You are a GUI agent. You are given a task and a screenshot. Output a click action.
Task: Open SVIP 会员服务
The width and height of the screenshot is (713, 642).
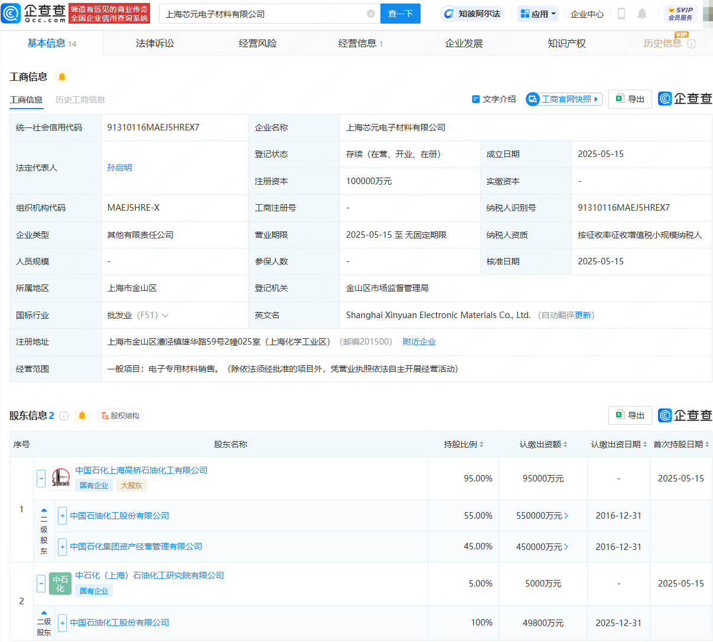681,14
